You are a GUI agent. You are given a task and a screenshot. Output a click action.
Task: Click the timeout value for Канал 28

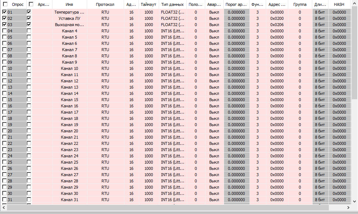pos(149,181)
